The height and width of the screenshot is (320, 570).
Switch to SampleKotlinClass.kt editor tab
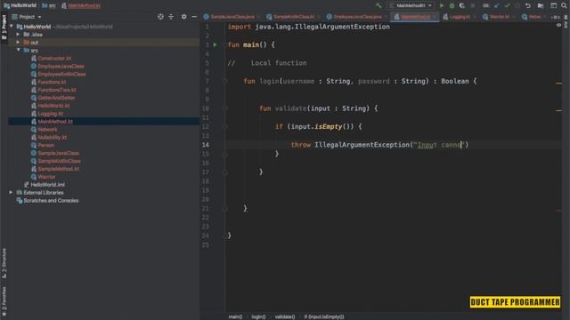tap(293, 17)
